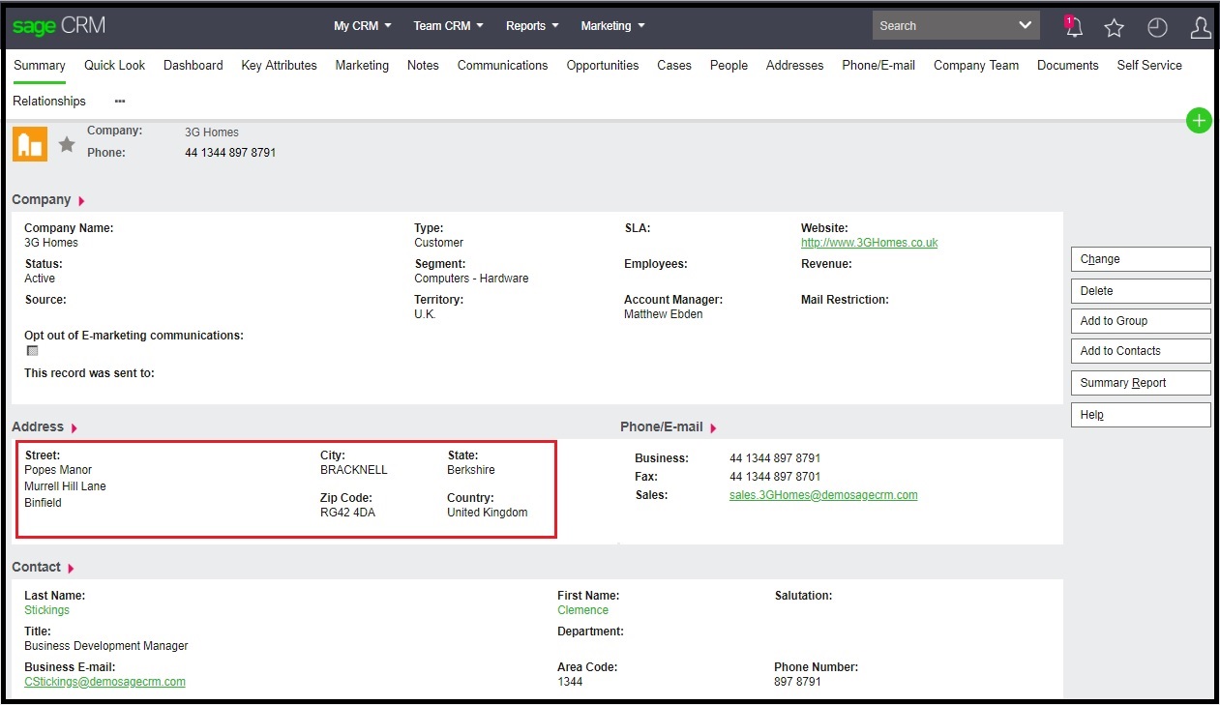Image resolution: width=1220 pixels, height=705 pixels.
Task: Click the Address section arrow
Action: pyautogui.click(x=74, y=428)
